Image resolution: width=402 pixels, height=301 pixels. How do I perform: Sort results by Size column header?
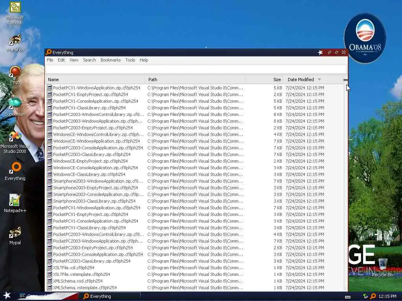coord(264,80)
